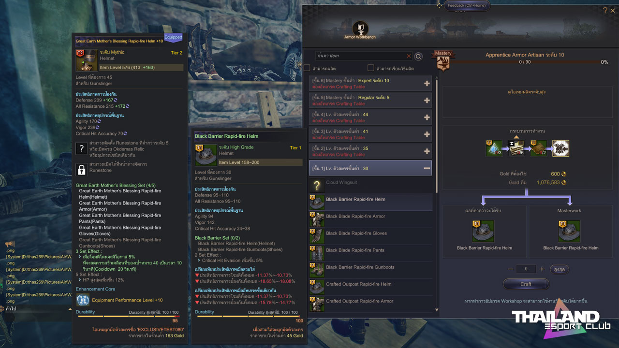Clear the item search with red X
Image resolution: width=619 pixels, height=348 pixels.
point(409,56)
